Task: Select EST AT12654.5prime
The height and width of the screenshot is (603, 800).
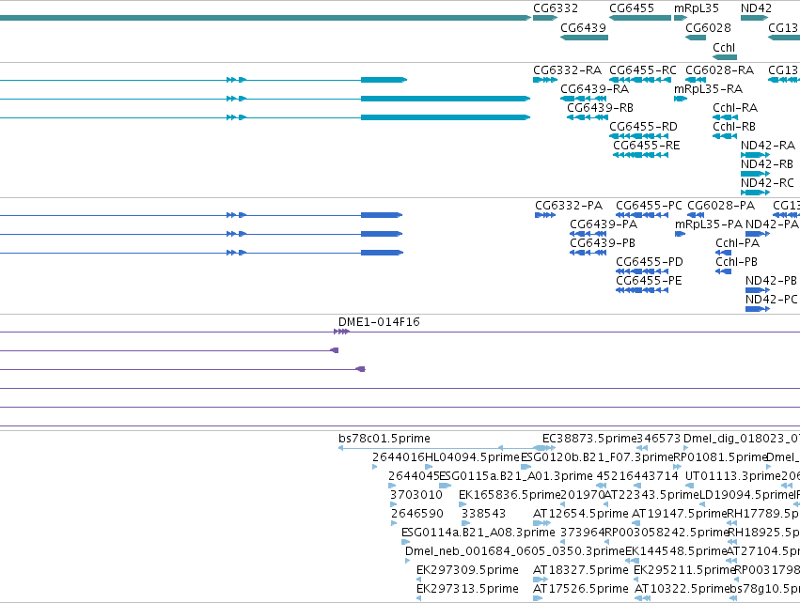Action: point(581,514)
